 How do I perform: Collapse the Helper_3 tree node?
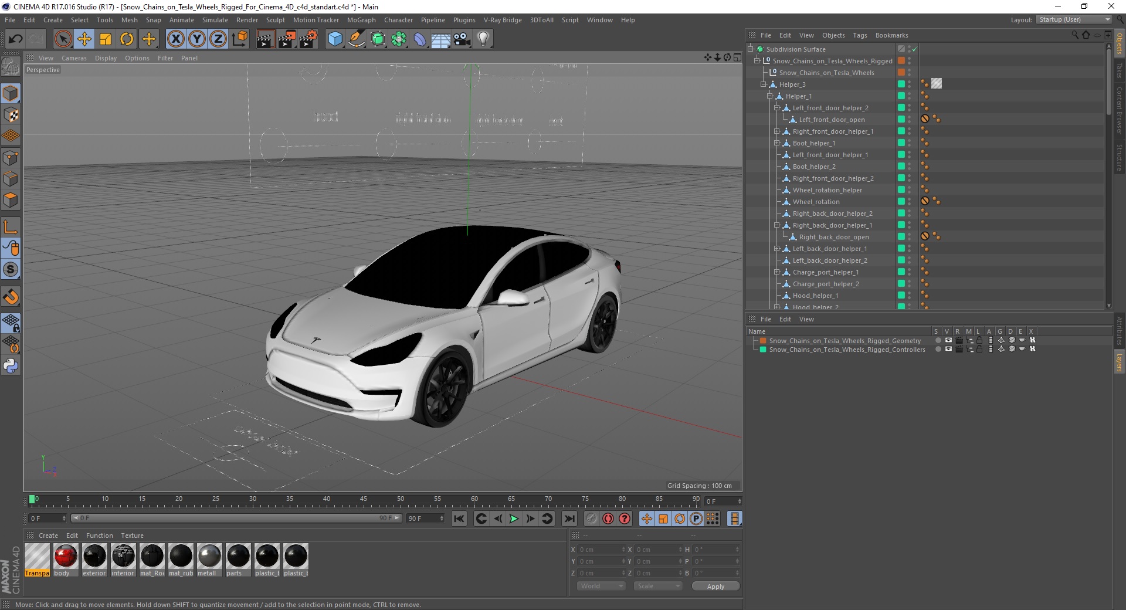click(x=764, y=84)
